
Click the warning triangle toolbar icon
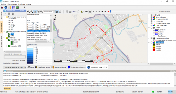(82, 12)
